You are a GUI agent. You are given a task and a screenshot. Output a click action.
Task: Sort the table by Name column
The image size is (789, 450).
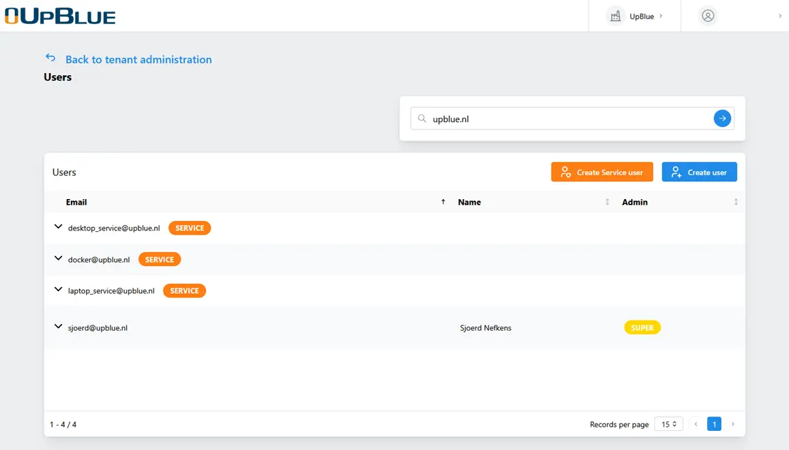[607, 202]
